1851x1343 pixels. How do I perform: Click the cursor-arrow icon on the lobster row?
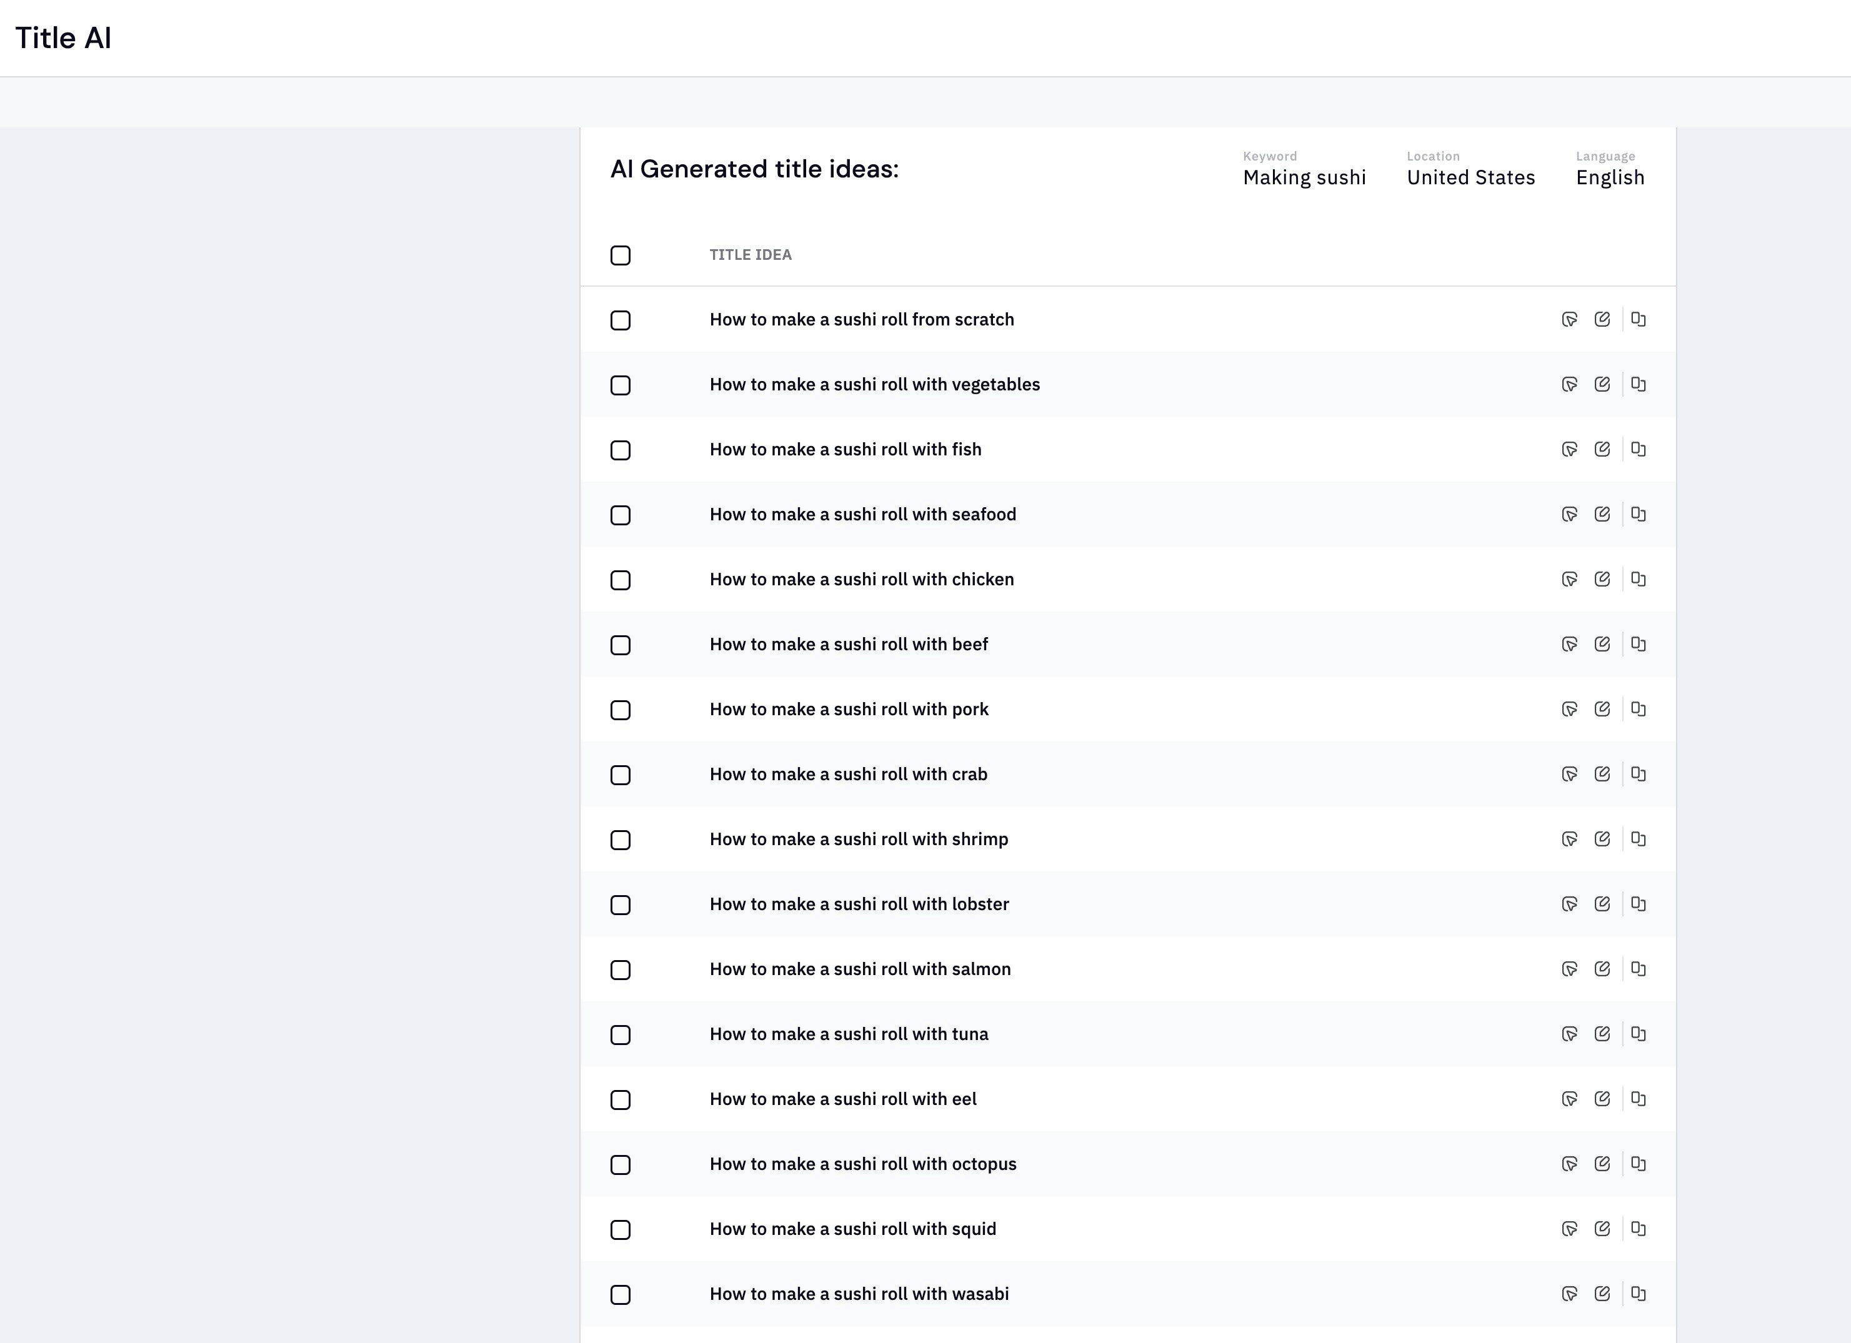click(x=1569, y=904)
